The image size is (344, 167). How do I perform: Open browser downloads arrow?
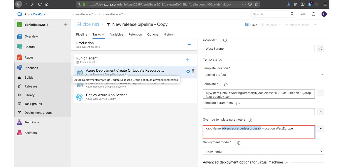289,4
